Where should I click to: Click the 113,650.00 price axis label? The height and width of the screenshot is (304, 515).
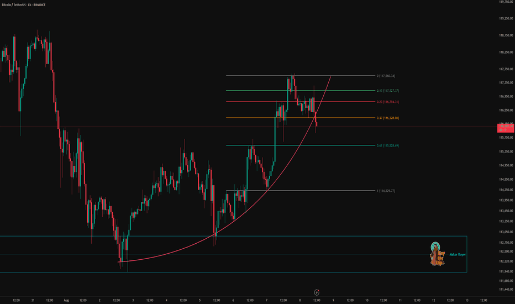point(506,211)
